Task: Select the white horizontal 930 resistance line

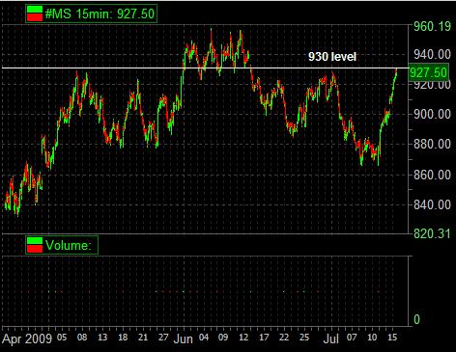Action: [x=206, y=68]
